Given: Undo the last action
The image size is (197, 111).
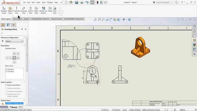Looking at the screenshot, I should [x=87, y=2].
